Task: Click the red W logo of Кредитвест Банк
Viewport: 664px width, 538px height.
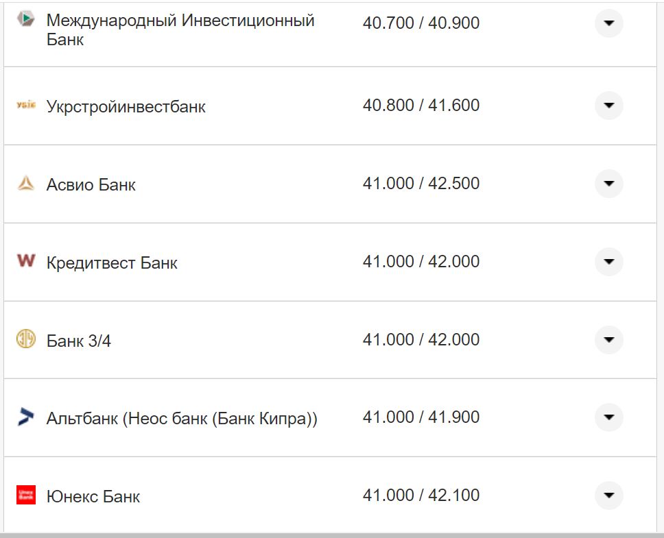Action: click(x=25, y=261)
